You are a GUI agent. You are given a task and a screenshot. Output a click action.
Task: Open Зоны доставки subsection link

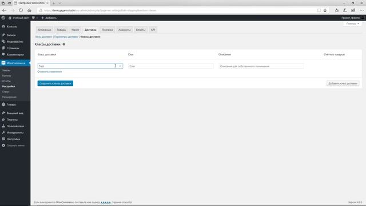coord(43,37)
